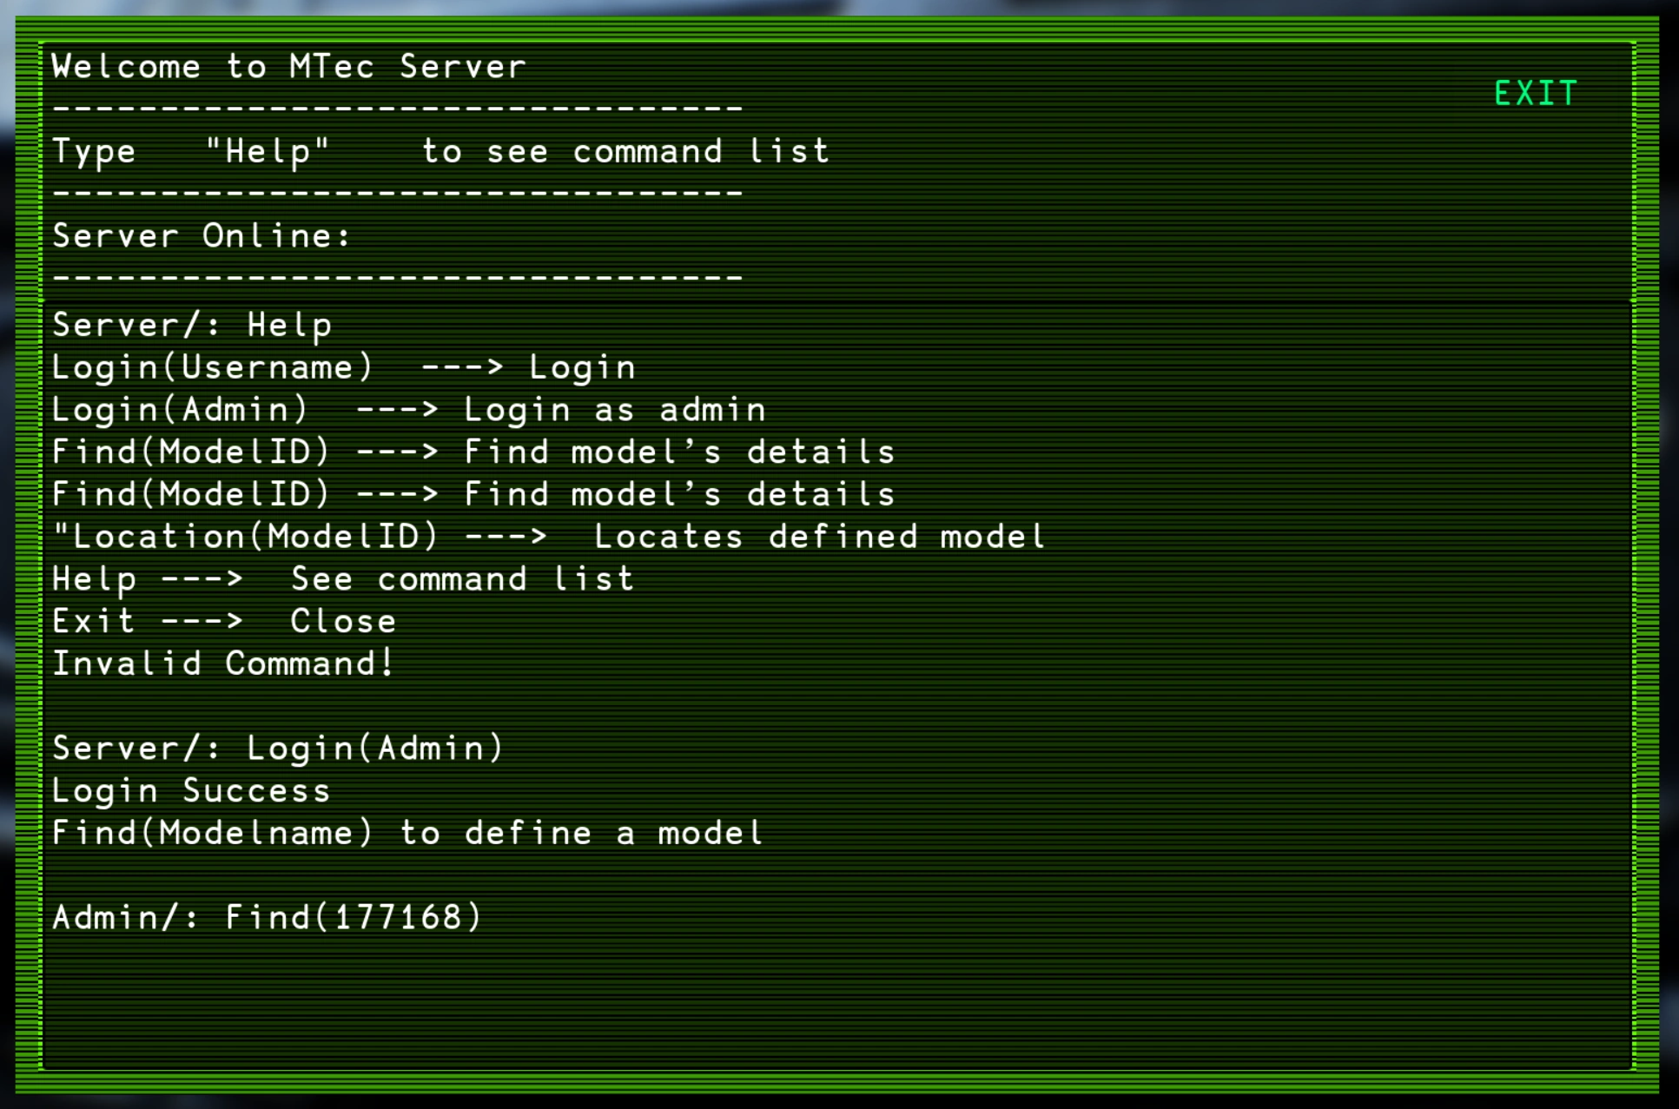Focus the "Admin/: Find(177168)" command prompt
The image size is (1679, 1109).
(x=267, y=918)
